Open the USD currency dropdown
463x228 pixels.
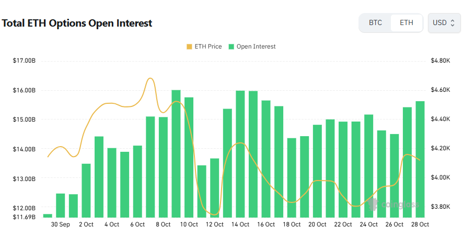(444, 23)
